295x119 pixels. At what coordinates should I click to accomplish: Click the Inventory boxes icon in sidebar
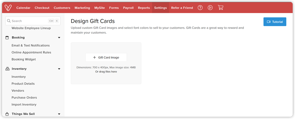[7, 69]
